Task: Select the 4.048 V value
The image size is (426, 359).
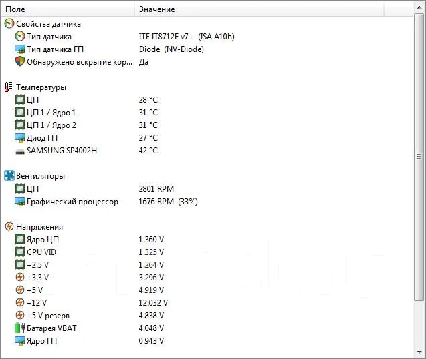Action: pos(151,328)
